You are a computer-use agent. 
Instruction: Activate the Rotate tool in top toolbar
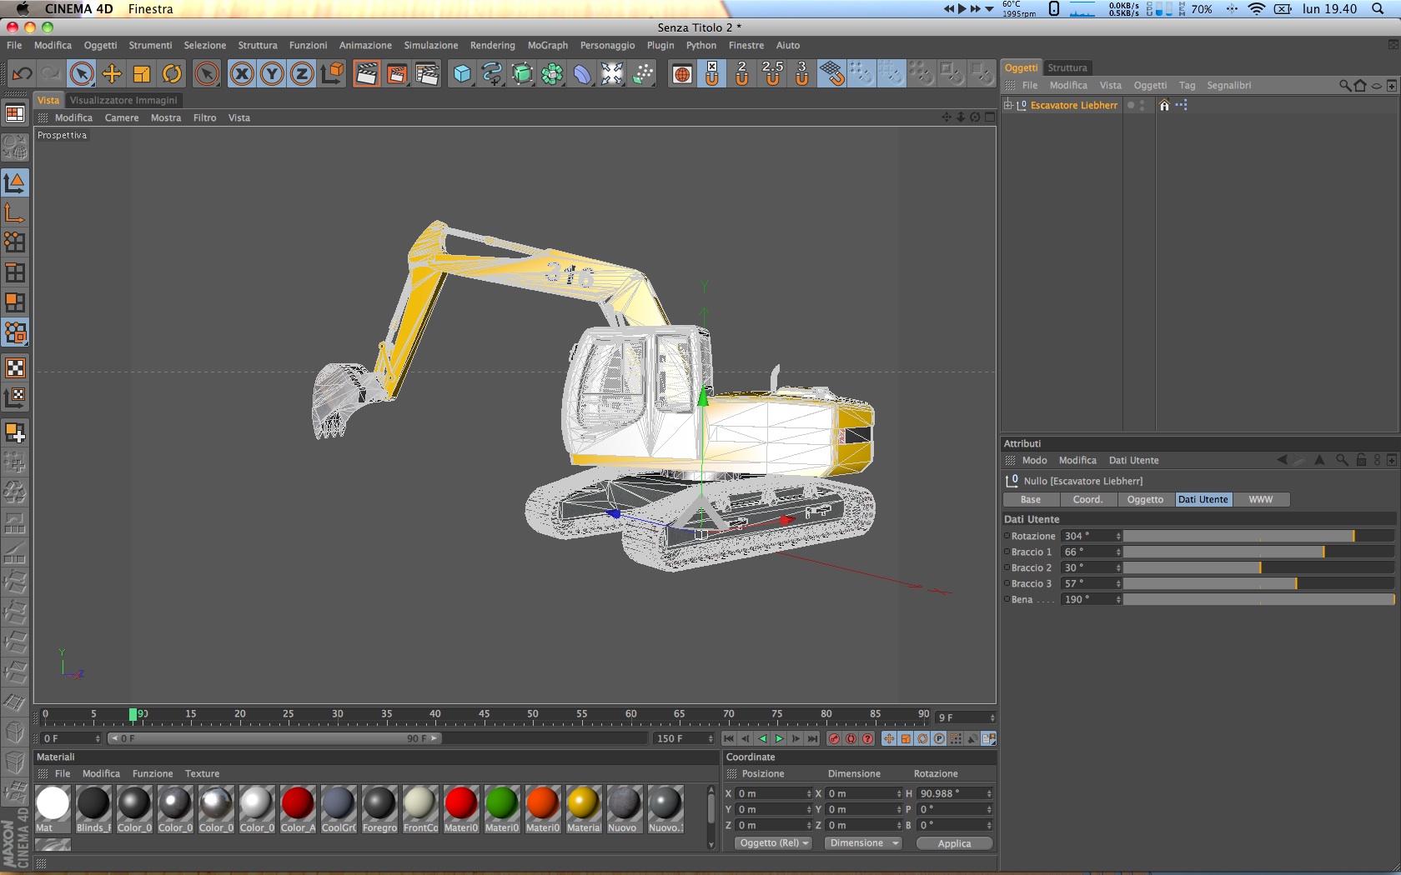[x=172, y=74]
